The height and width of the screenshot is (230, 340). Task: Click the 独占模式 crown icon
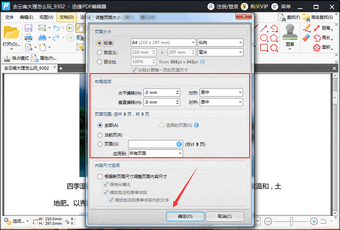click(7, 58)
